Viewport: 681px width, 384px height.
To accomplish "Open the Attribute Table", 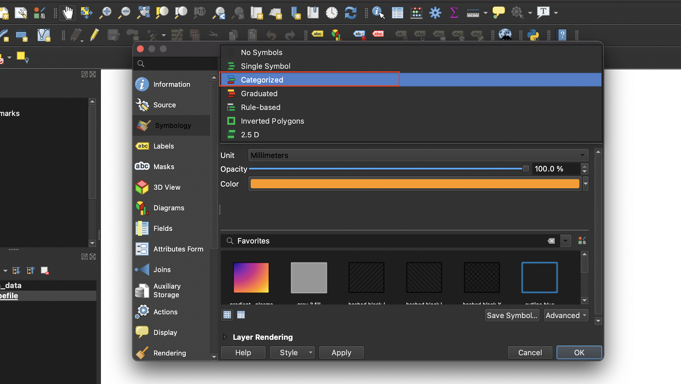I will pos(397,13).
